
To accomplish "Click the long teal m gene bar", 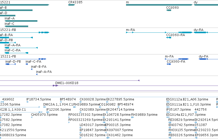I will (x=159, y=5).
